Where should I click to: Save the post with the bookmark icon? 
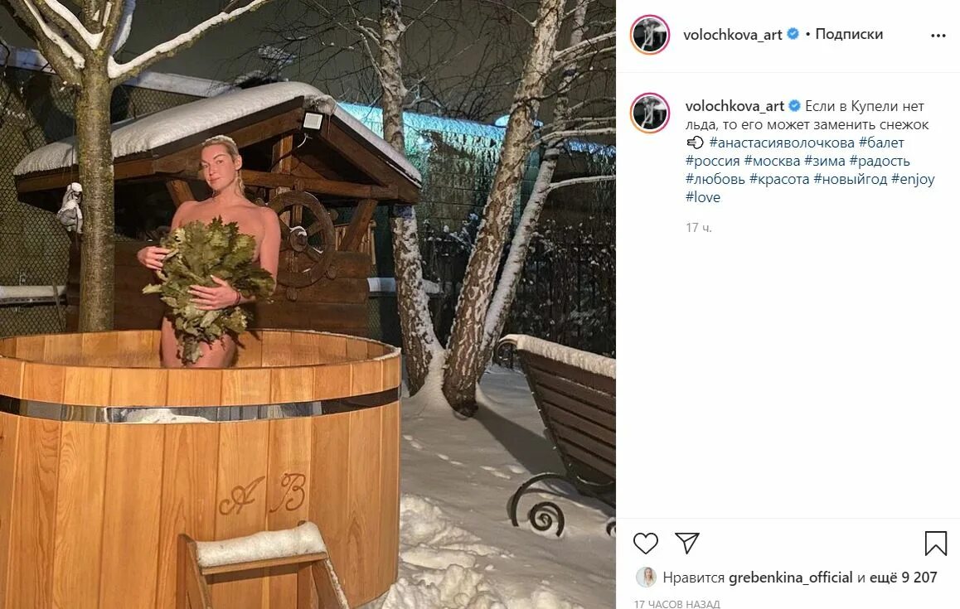coord(935,543)
